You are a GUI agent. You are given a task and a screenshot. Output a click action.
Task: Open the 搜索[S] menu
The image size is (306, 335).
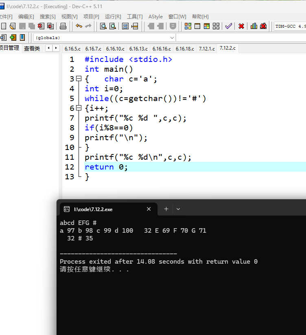[48, 17]
